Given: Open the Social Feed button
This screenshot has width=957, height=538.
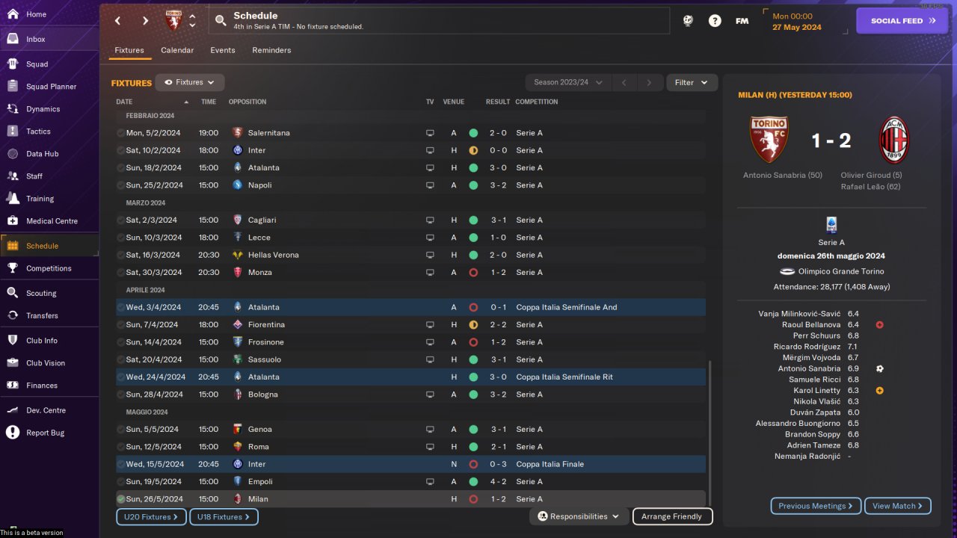Looking at the screenshot, I should 902,21.
